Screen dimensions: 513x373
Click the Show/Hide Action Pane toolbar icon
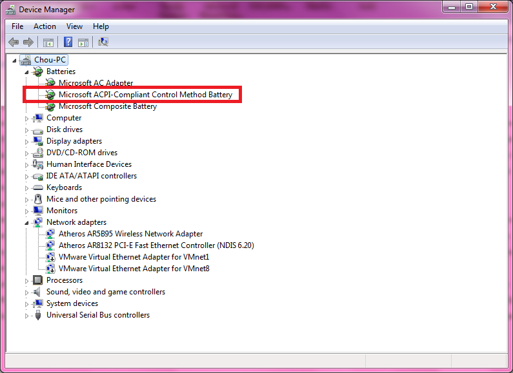(83, 42)
